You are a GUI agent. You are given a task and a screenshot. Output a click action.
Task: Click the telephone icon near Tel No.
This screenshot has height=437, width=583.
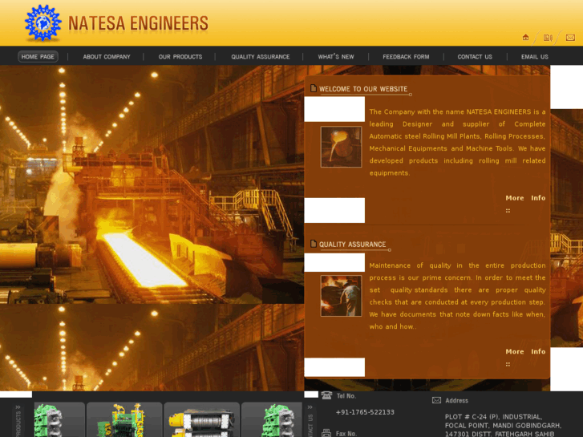326,395
